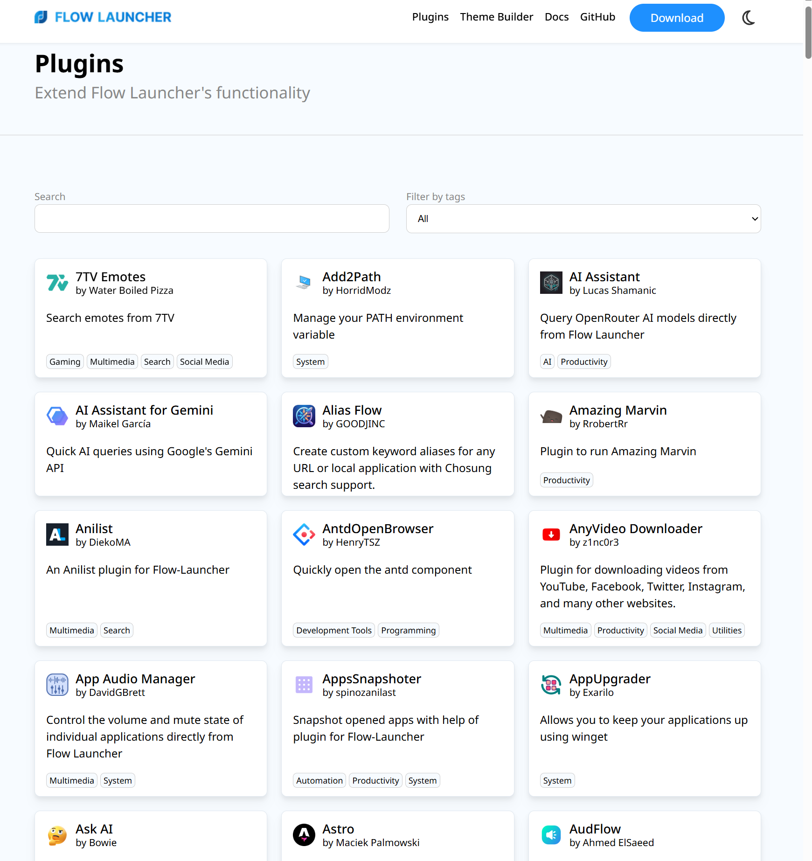Open GitHub link in navigation

597,17
